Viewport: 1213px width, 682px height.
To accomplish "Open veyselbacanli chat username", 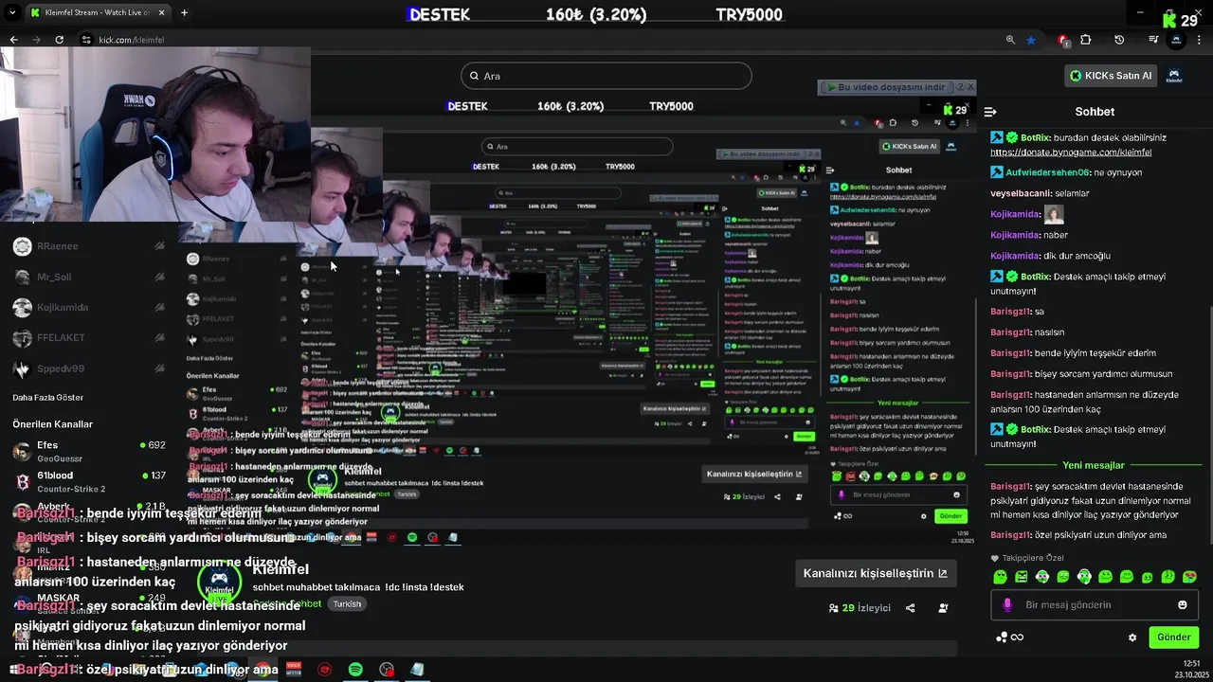I will (x=1021, y=193).
